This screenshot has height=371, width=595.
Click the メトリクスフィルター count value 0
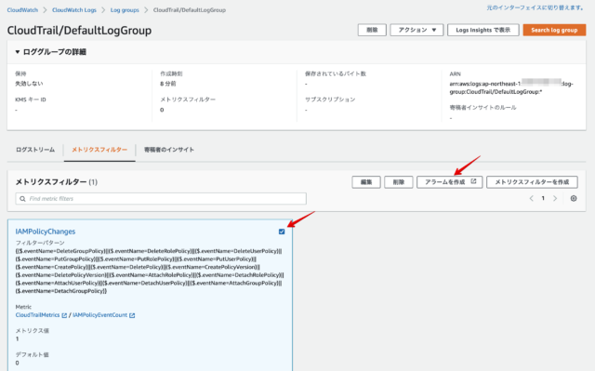coord(162,110)
